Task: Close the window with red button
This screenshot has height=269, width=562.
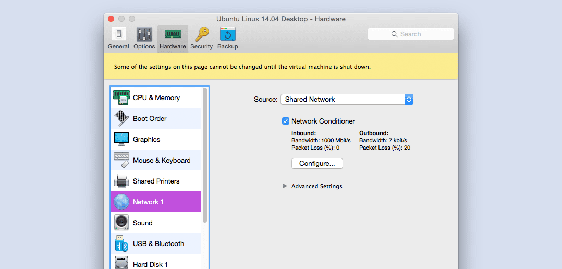Action: [x=111, y=19]
